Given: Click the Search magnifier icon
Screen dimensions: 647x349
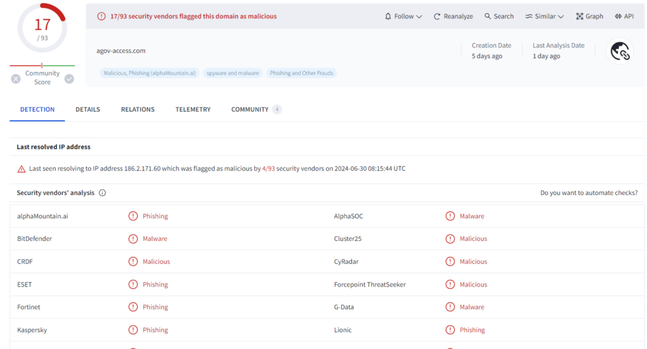Looking at the screenshot, I should [488, 16].
